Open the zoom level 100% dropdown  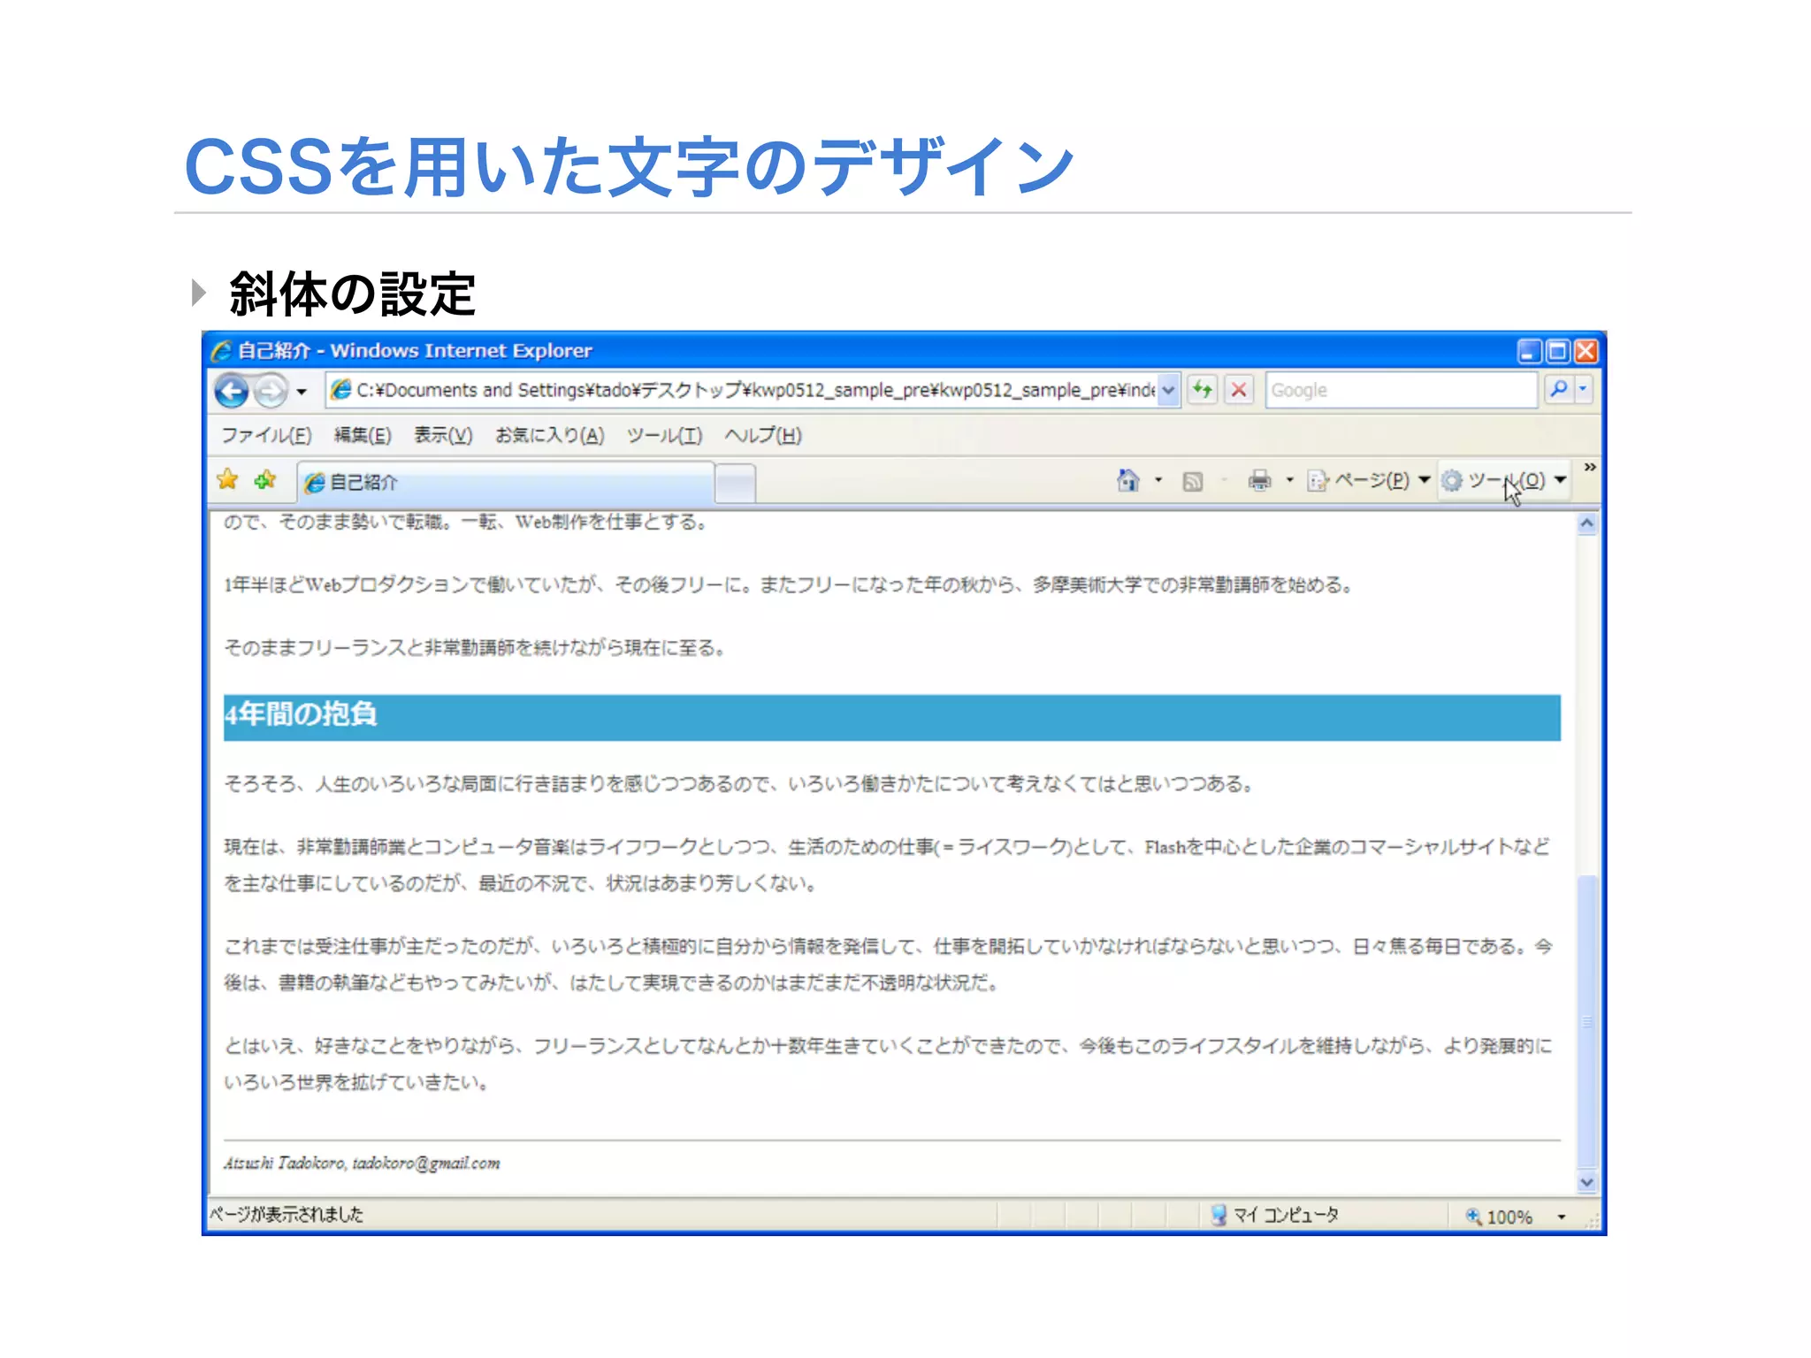click(x=1562, y=1217)
